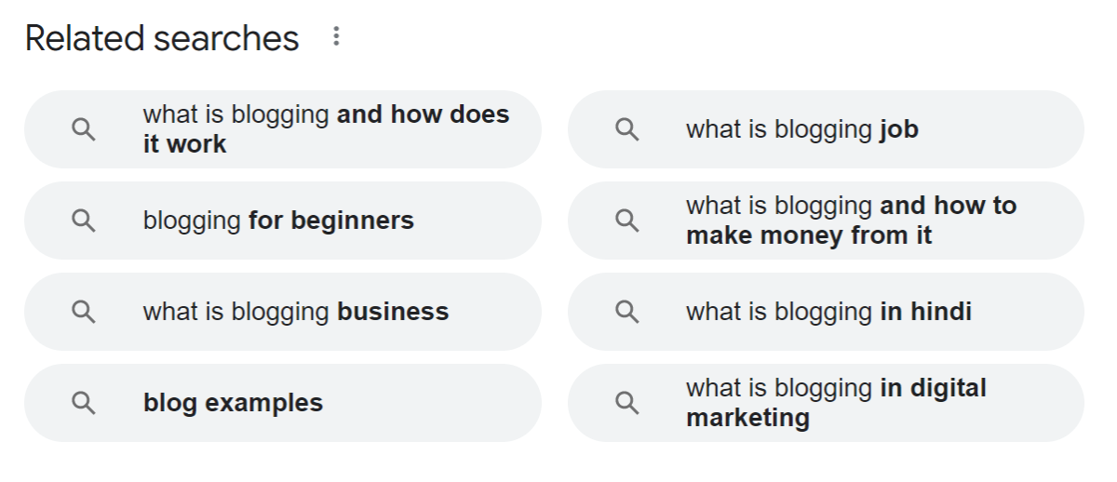This screenshot has height=482, width=1117.
Task: Click the search icon next to 'blogging for beginners'
Action: (84, 221)
